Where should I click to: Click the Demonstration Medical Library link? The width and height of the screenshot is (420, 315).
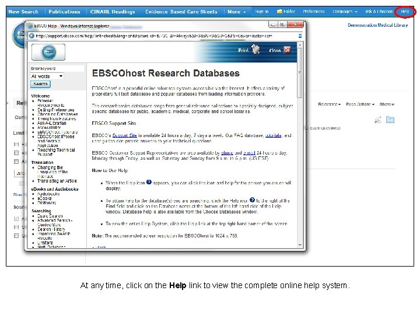tap(377, 25)
